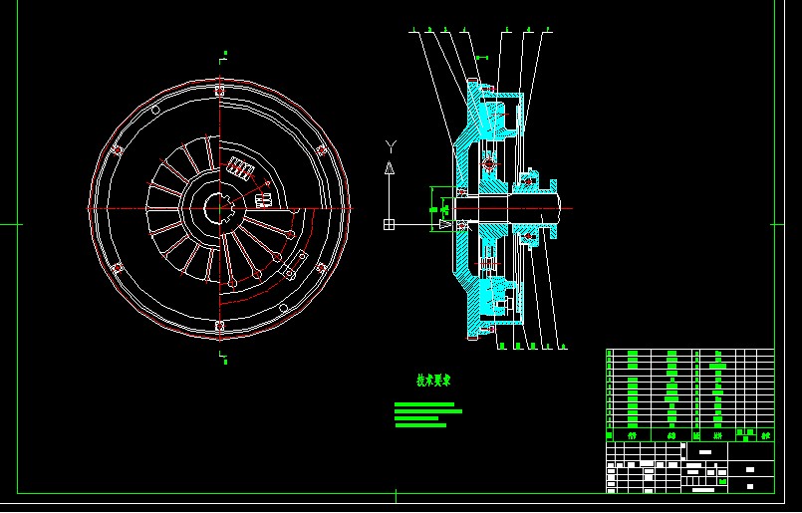Viewport: 802px width, 513px height.
Task: Select the left border center tick mark
Action: point(10,224)
